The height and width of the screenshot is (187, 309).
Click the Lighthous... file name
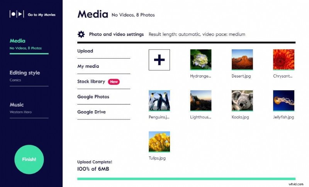(x=200, y=117)
